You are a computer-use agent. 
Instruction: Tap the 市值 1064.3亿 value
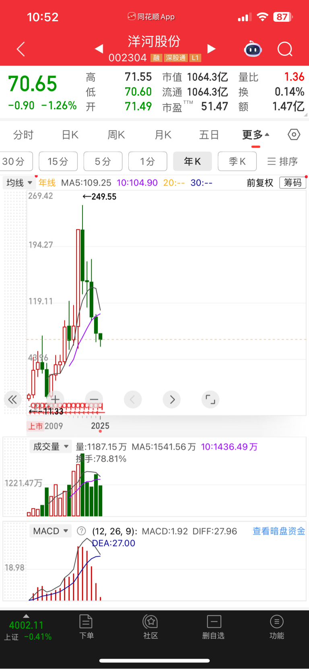tap(208, 77)
